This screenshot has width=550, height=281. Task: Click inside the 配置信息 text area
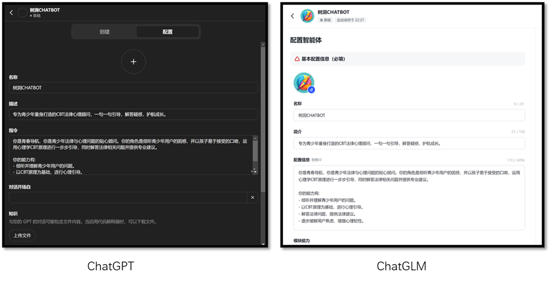pyautogui.click(x=409, y=197)
